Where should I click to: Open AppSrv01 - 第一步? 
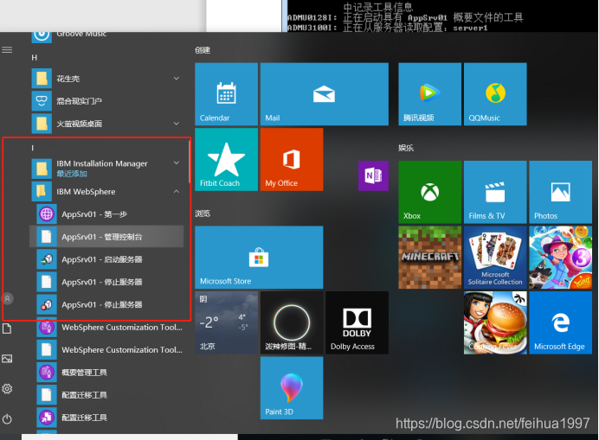coord(106,214)
